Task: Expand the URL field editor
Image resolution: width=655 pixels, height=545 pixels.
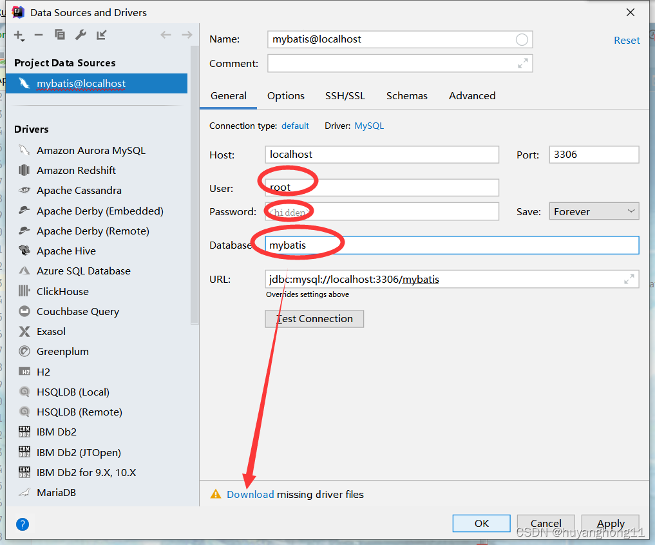Action: point(629,279)
